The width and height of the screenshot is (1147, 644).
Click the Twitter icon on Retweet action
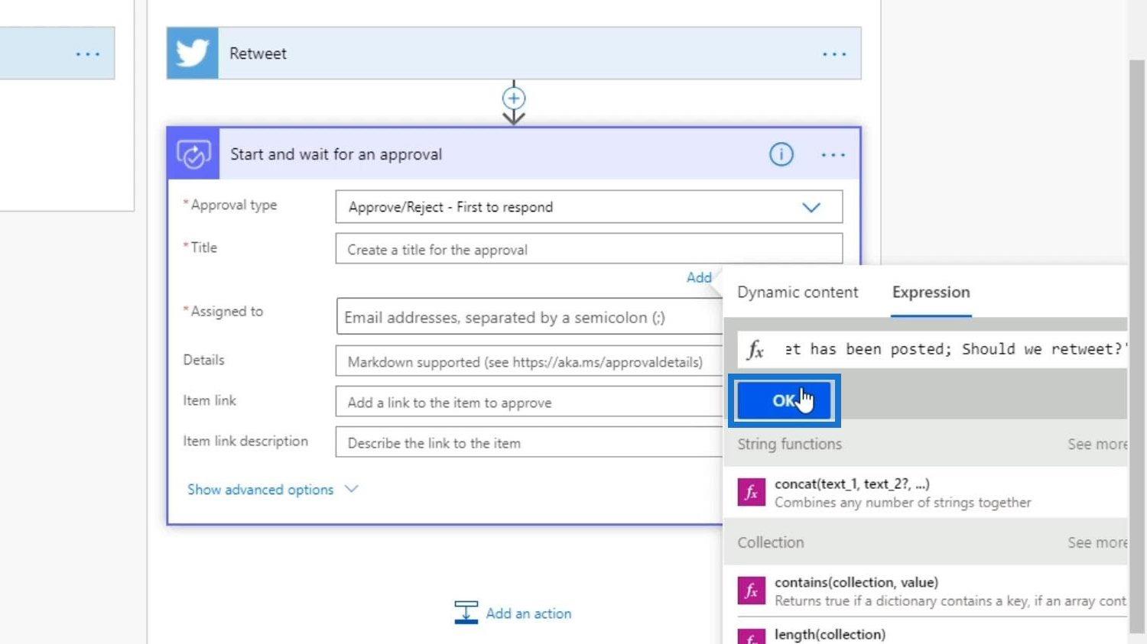click(192, 53)
